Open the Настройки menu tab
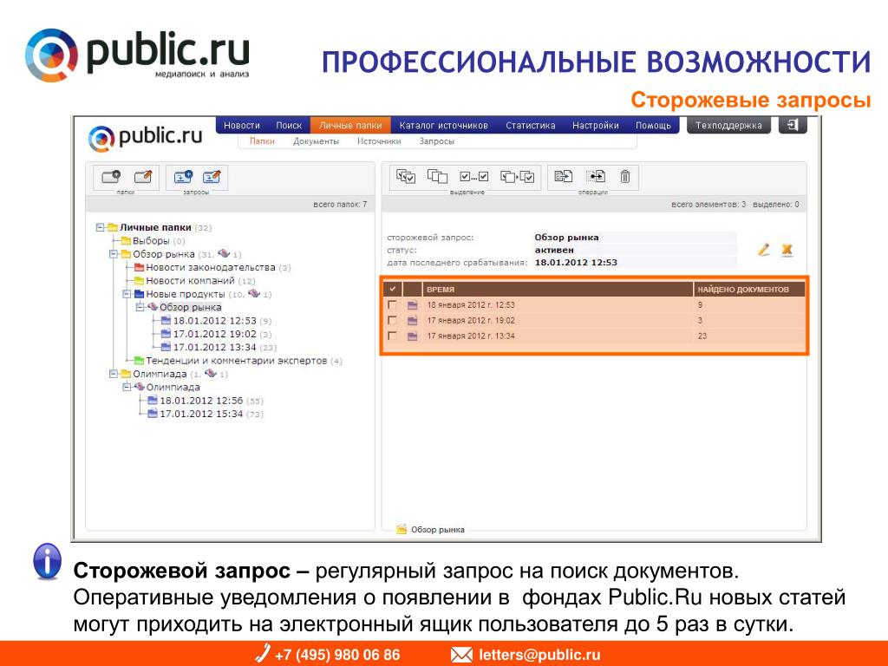This screenshot has height=666, width=888. [x=595, y=125]
